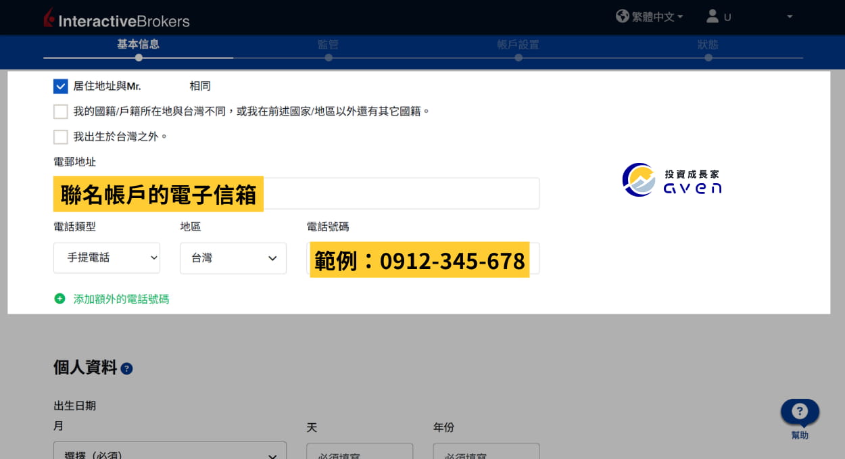Screen dimensions: 845x459
Task: Check the 我出生於台灣之外 checkbox
Action: coord(61,137)
